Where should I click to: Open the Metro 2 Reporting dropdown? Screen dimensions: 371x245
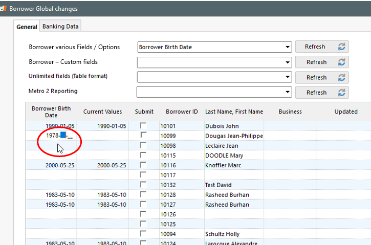tap(288, 92)
